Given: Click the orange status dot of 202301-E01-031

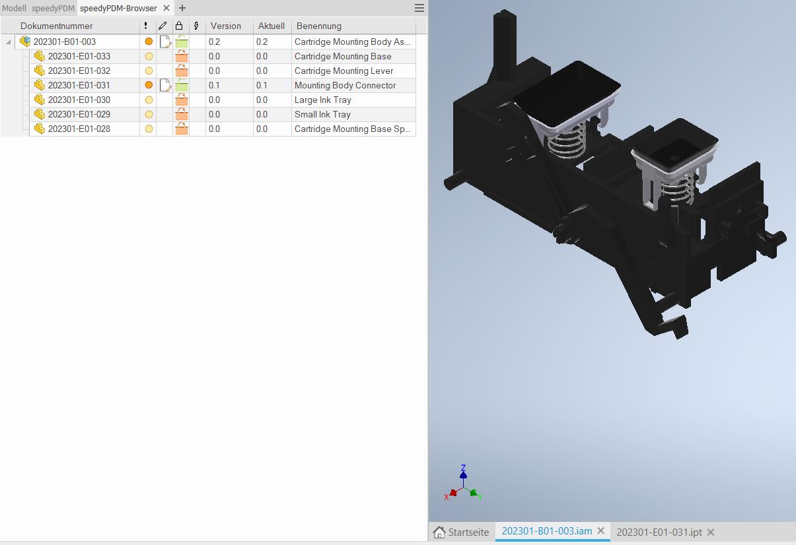Looking at the screenshot, I should [149, 85].
